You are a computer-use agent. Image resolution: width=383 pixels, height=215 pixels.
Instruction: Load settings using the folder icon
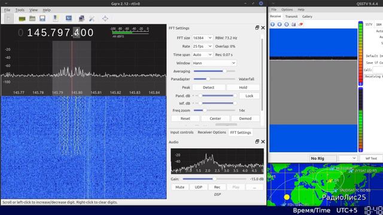32,19
